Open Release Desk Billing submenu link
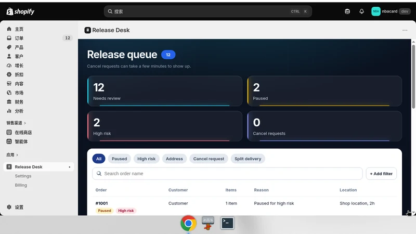This screenshot has width=416, height=234. tap(21, 185)
